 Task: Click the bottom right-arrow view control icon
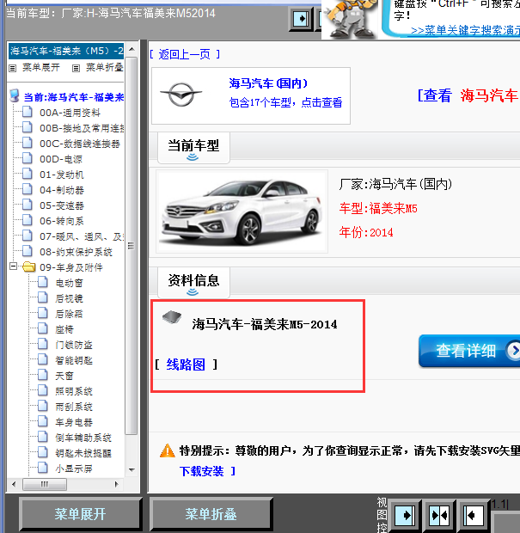[405, 516]
